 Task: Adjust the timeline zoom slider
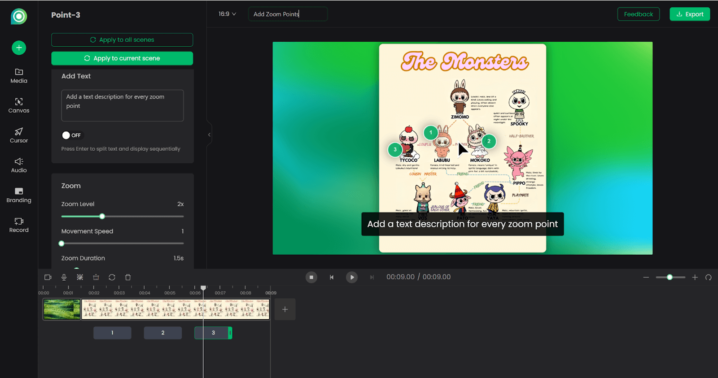click(x=670, y=277)
